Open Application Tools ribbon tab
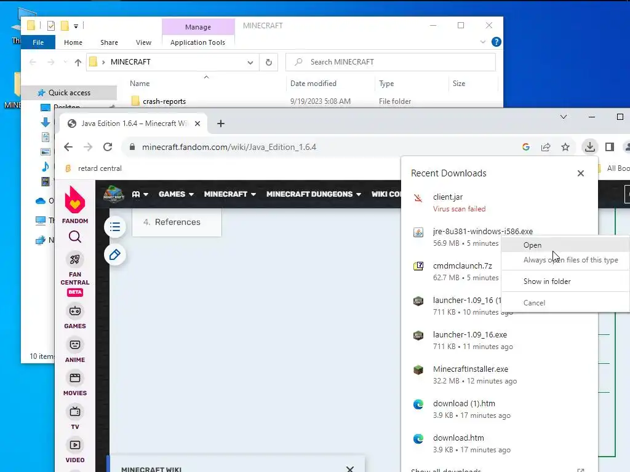Viewport: 630px width, 472px height. 197,42
